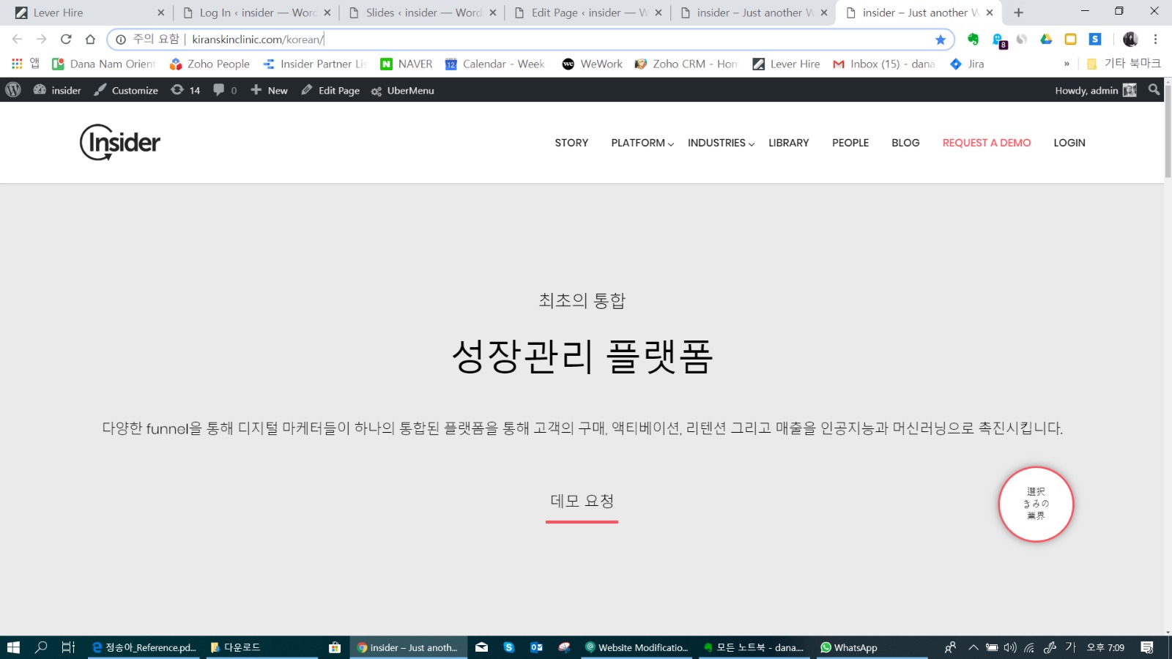Click the star bookmark icon in address bar
This screenshot has width=1172, height=659.
click(x=941, y=40)
